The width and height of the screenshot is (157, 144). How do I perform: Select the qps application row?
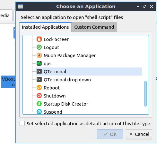tap(89, 64)
